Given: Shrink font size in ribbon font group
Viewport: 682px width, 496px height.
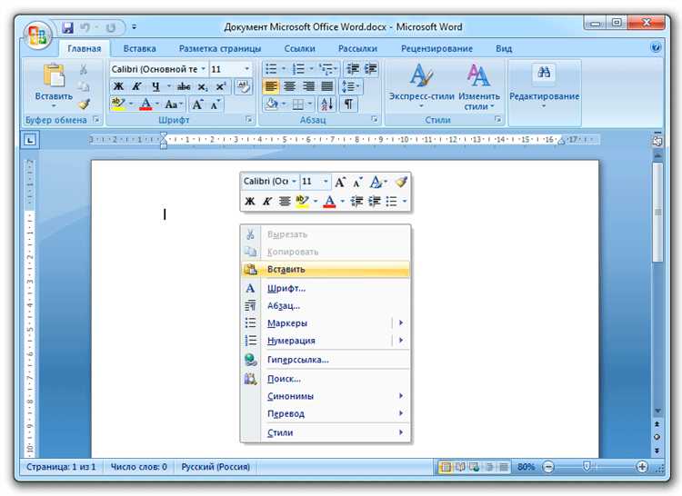Looking at the screenshot, I should 216,104.
